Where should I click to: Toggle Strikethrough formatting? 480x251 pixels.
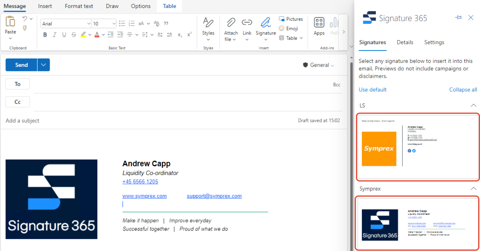coord(74,35)
